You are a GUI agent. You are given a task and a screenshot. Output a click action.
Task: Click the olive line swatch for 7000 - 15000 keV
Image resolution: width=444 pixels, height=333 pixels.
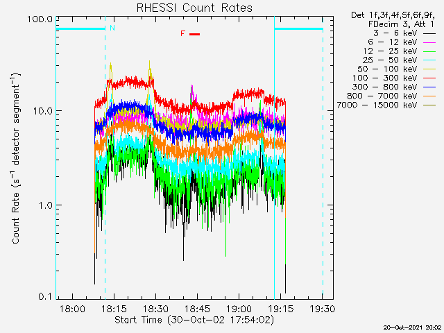[x=429, y=105]
